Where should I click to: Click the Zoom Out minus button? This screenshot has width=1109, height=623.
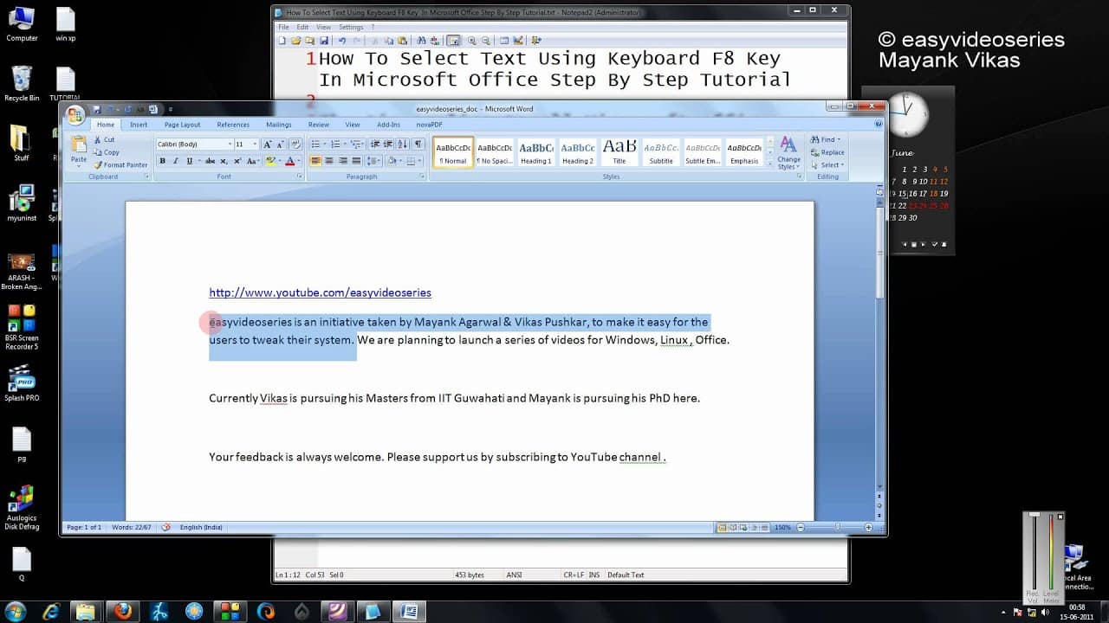tap(801, 527)
